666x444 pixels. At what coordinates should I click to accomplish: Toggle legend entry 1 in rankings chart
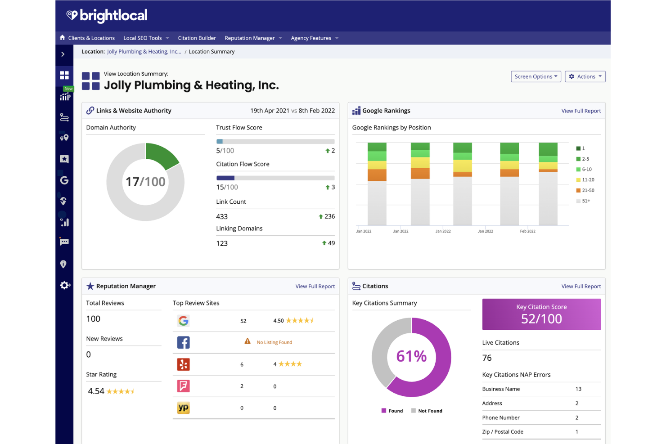tap(580, 148)
